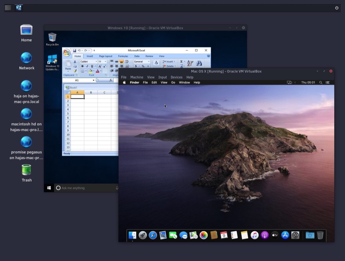This screenshot has height=261, width=345.
Task: Open Apple TV in the Mac dock
Action: [x=275, y=235]
